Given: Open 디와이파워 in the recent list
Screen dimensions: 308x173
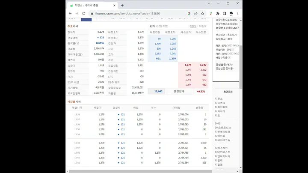Looking at the screenshot, I should (221, 107).
